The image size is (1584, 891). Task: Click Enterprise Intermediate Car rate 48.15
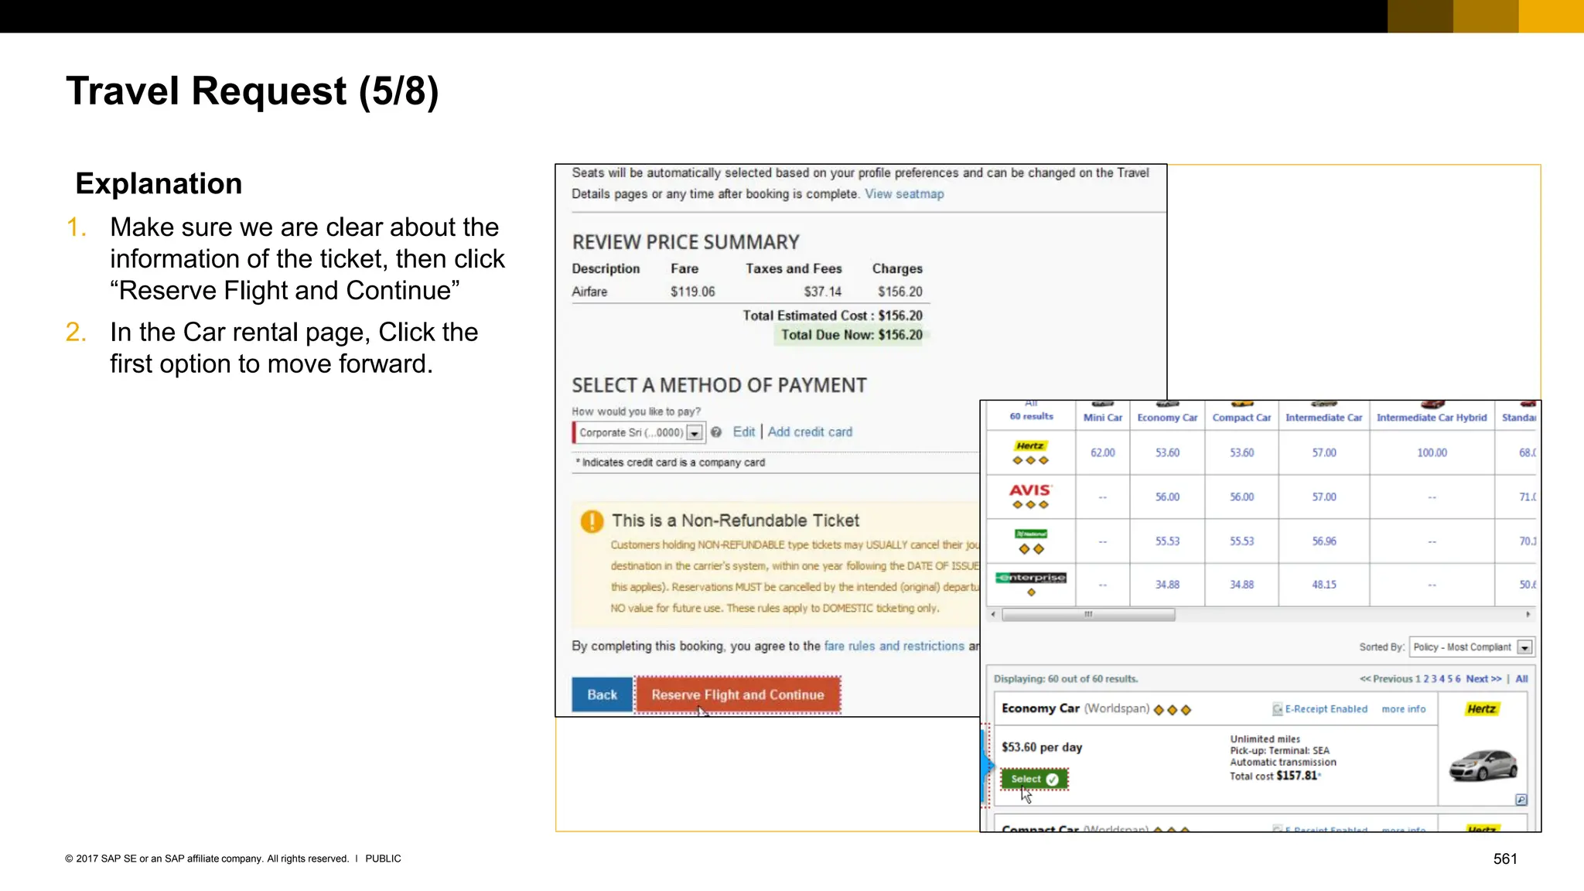[x=1324, y=585]
